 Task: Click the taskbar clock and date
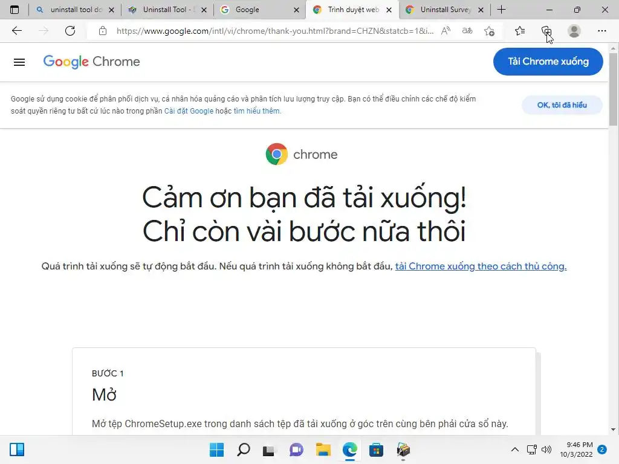point(576,449)
